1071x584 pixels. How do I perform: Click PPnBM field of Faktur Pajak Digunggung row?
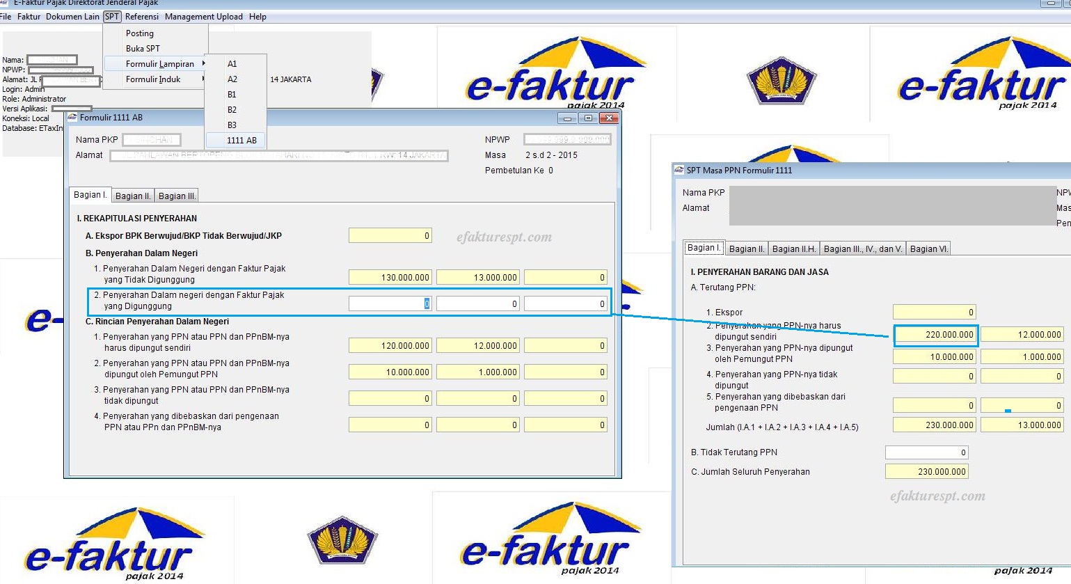click(566, 304)
